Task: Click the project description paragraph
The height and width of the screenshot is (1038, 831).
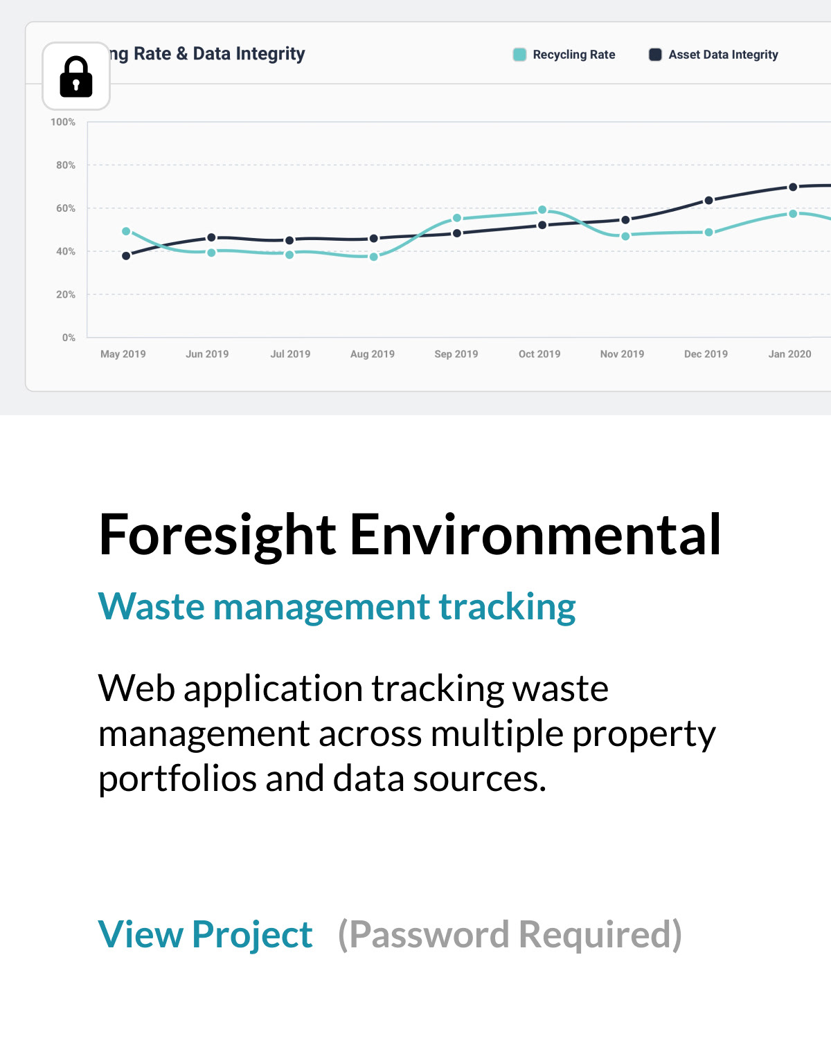Action: pos(407,734)
